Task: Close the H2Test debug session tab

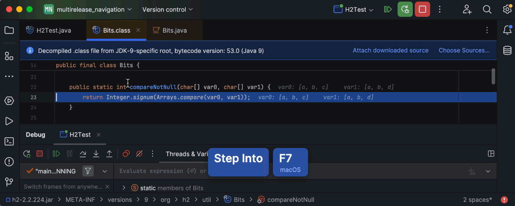Action: (99, 135)
